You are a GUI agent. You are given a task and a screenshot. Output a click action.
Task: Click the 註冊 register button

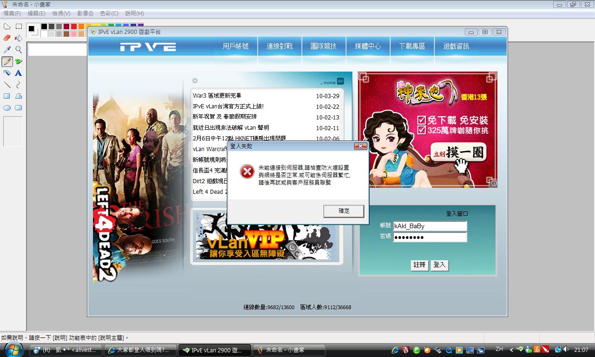pos(419,265)
